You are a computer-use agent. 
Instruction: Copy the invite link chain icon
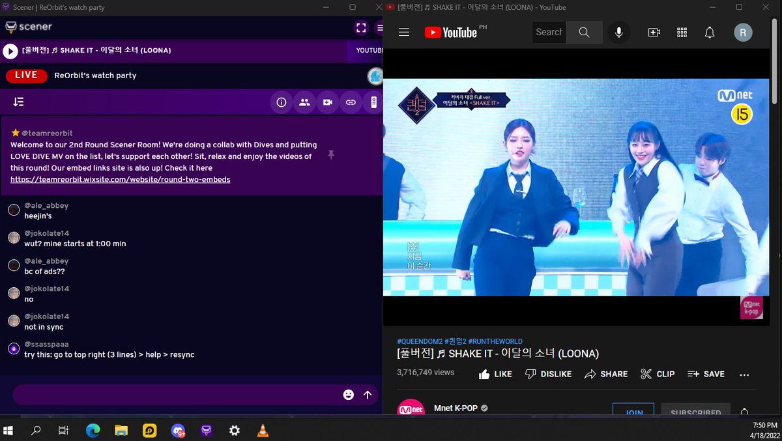pos(351,102)
